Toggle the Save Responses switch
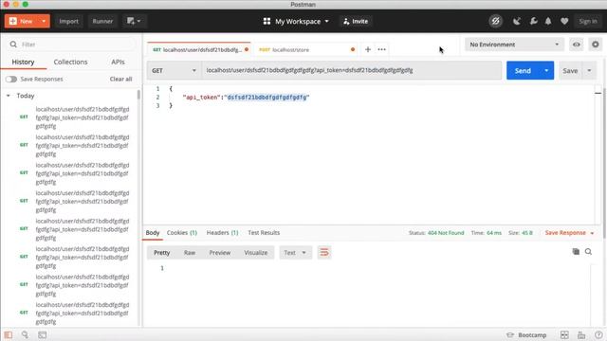 pos(11,79)
